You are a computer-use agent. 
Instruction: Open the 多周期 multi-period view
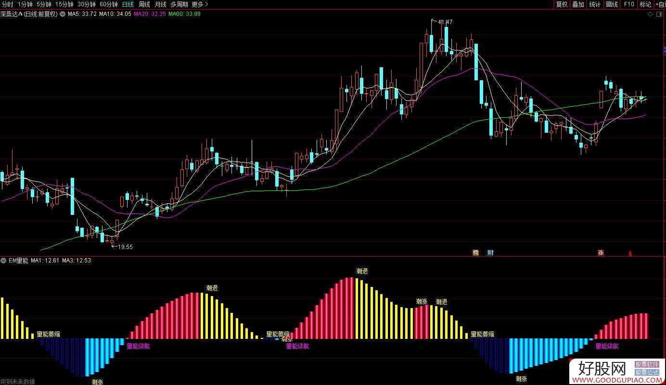[x=179, y=4]
